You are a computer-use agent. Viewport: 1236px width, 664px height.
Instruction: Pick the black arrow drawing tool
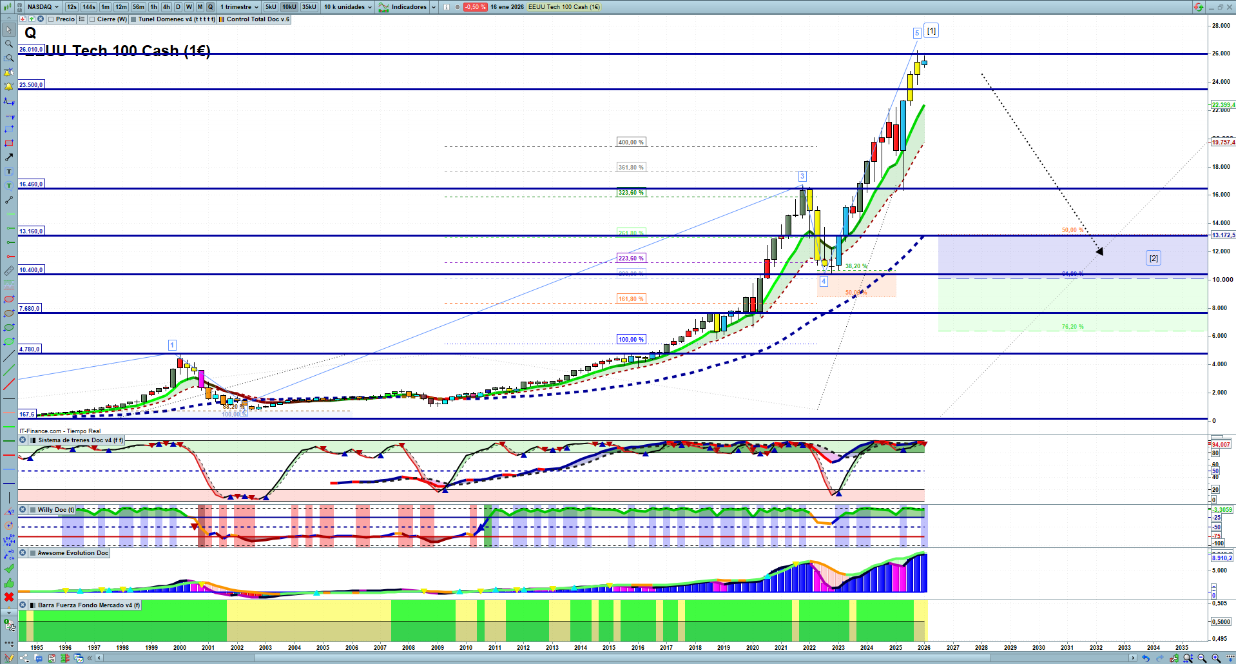click(9, 157)
